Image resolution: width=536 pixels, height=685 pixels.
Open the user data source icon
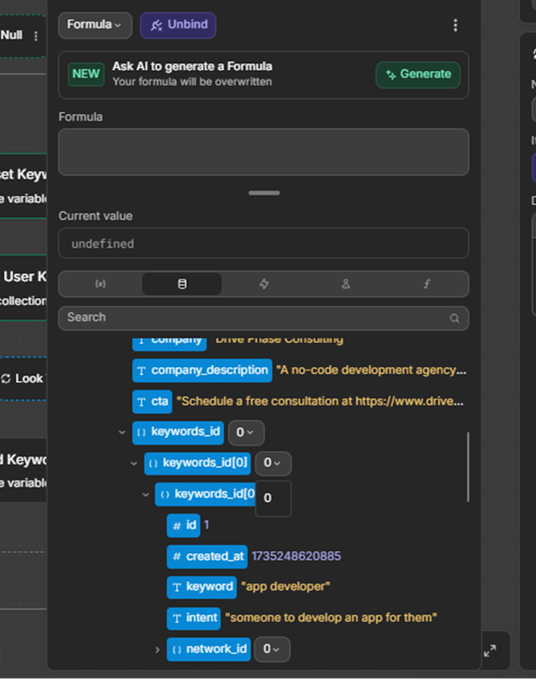pyautogui.click(x=346, y=284)
